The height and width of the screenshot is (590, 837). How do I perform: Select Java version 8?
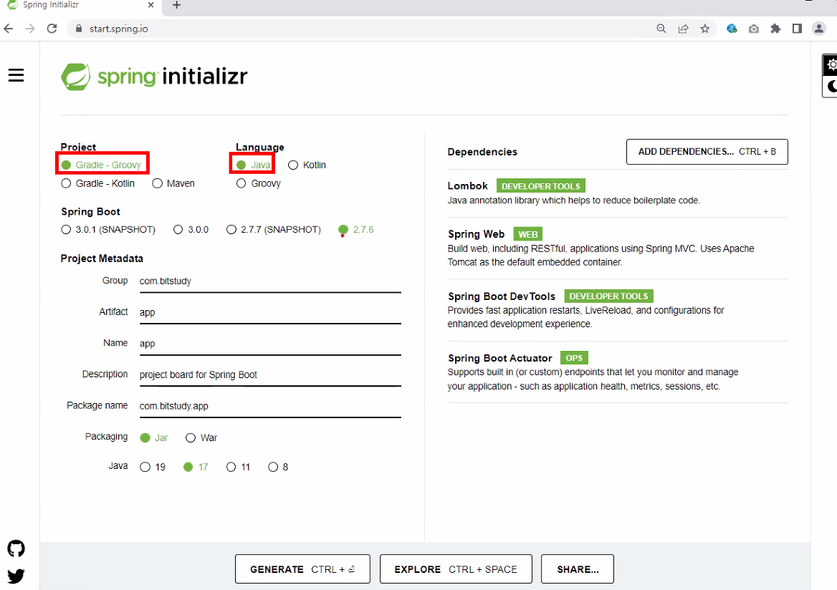278,468
